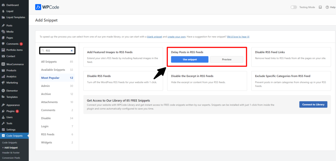Click the Help question mark icon
Image resolution: width=336 pixels, height=161 pixels.
coord(327,7)
